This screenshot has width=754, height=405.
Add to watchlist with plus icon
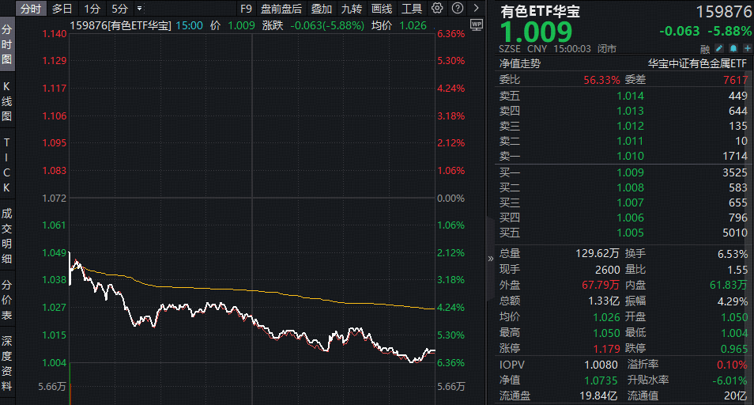[x=745, y=48]
